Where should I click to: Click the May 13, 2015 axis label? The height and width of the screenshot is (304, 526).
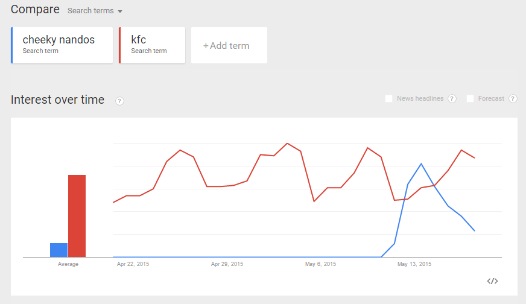(414, 264)
